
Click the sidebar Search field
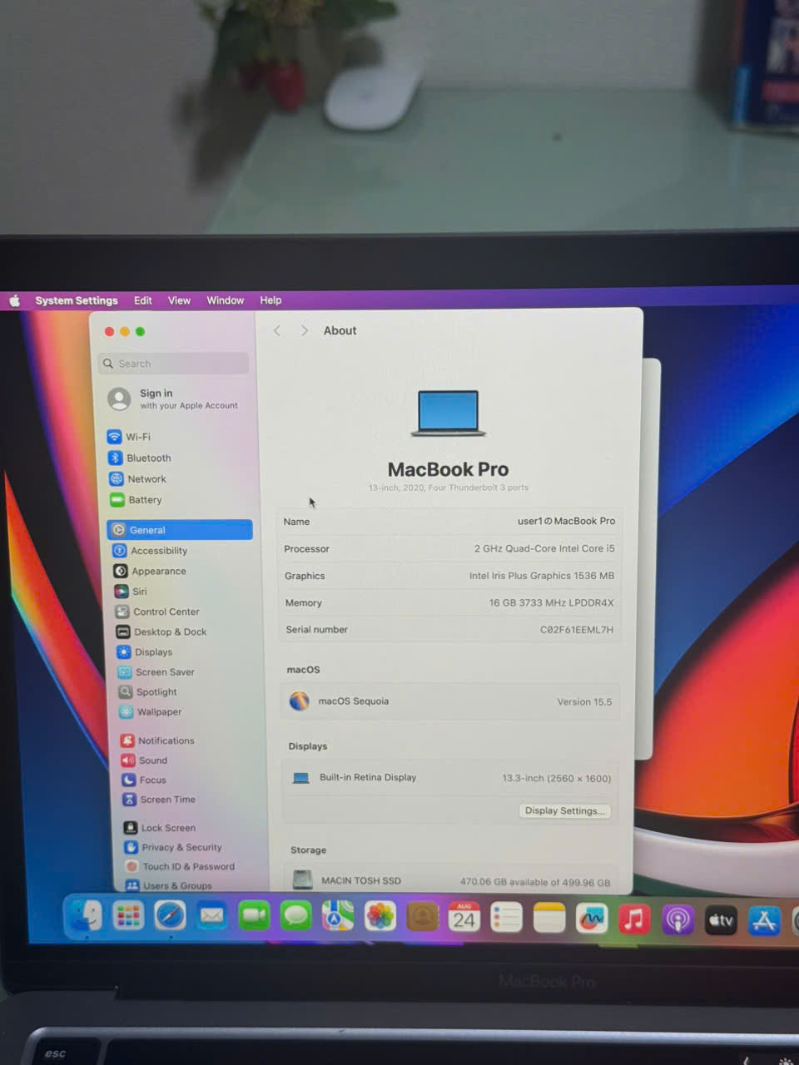[173, 364]
